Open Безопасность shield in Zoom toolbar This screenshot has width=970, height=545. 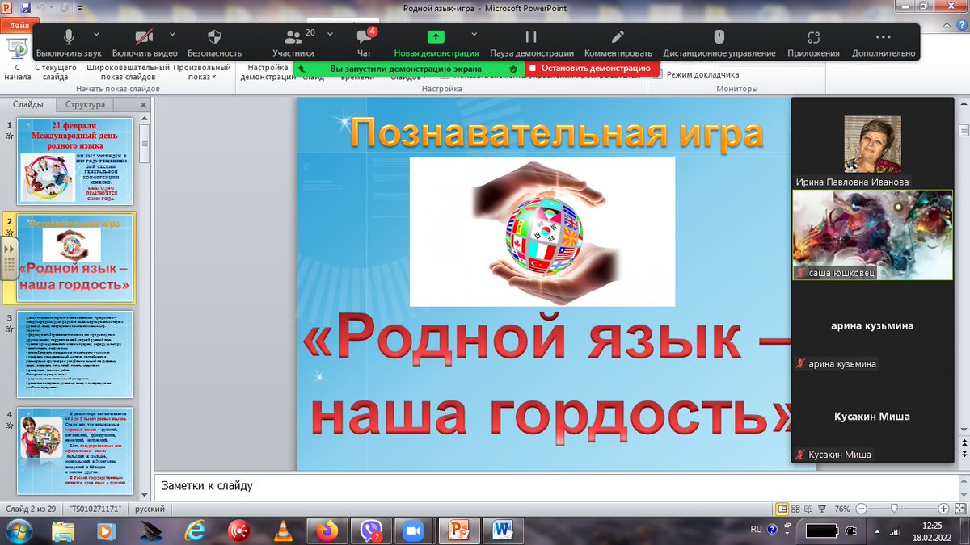(214, 44)
